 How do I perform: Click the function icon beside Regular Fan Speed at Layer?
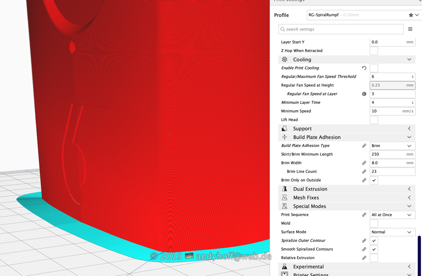tap(364, 94)
